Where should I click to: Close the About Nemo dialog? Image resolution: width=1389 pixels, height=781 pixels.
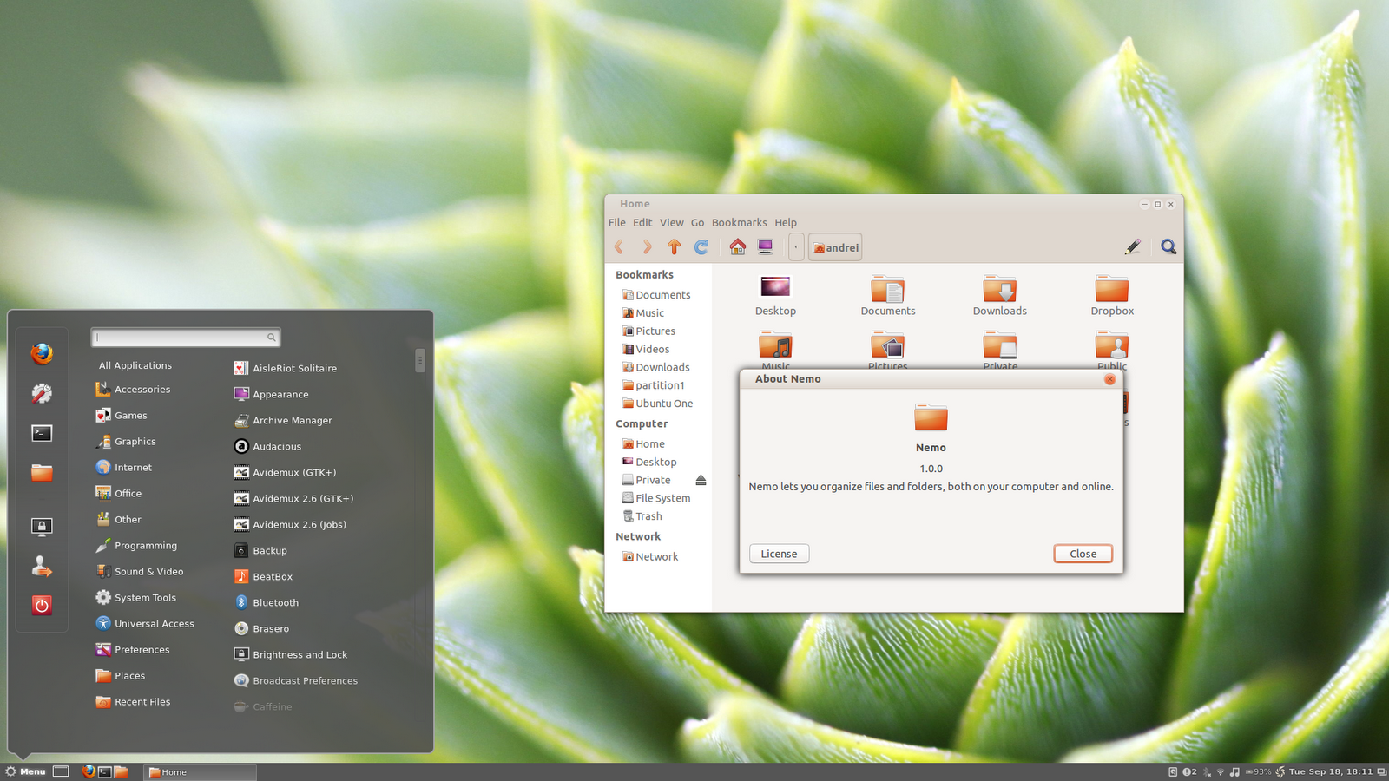pos(1083,553)
